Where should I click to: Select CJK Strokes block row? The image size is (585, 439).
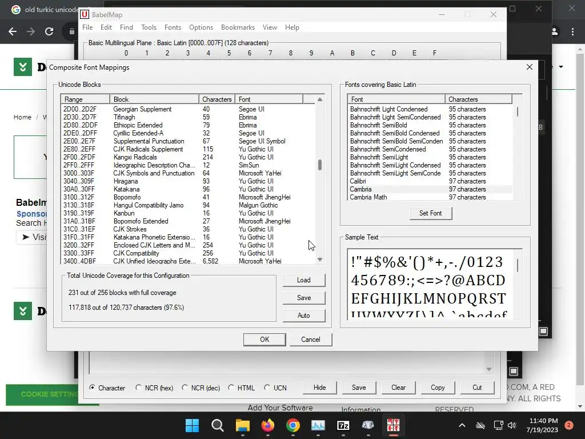pyautogui.click(x=188, y=229)
